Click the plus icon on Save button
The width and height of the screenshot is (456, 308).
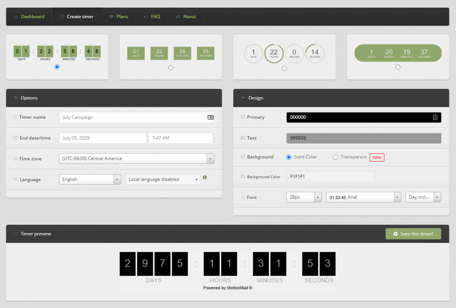pyautogui.click(x=395, y=234)
